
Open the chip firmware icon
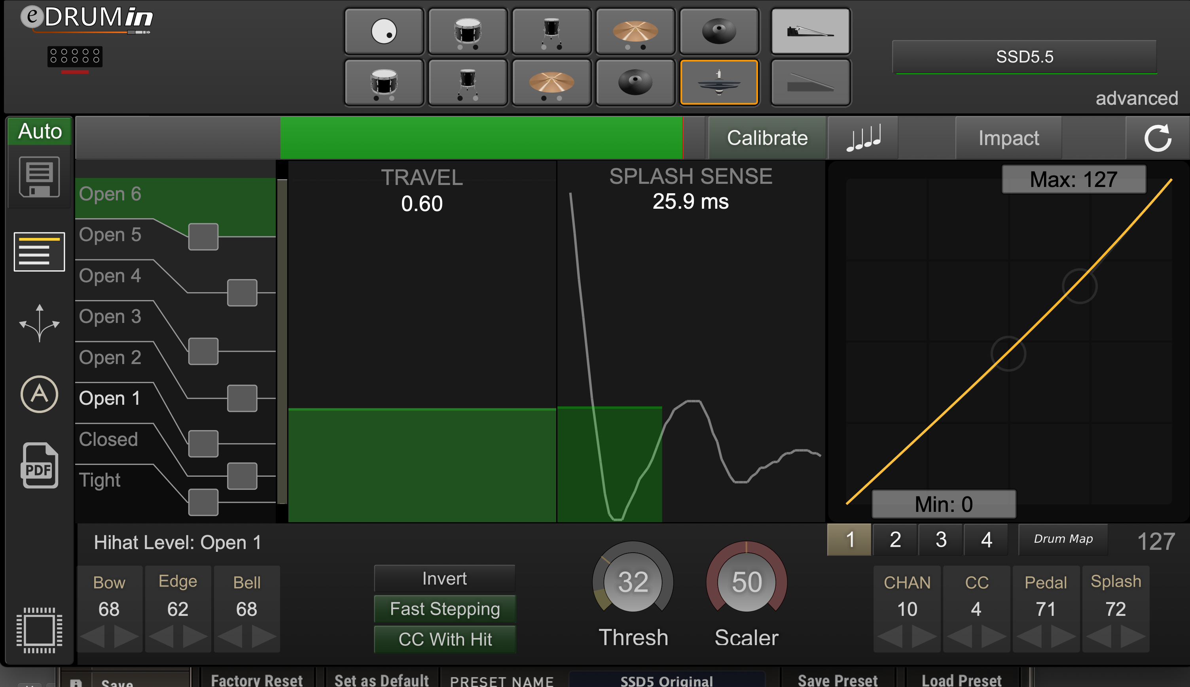(39, 630)
